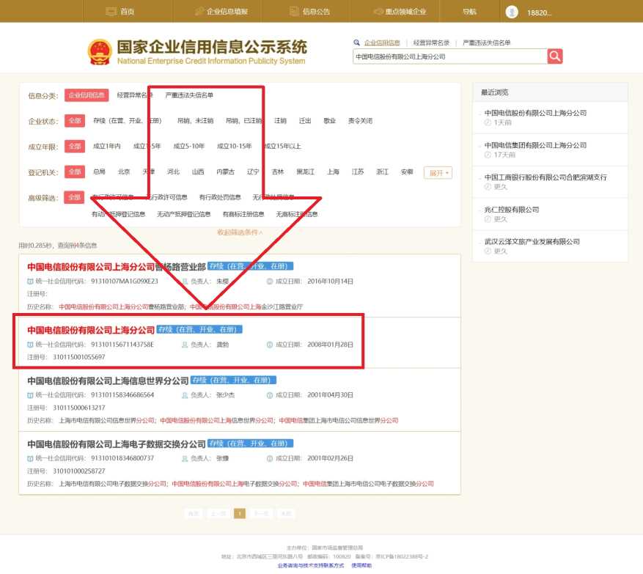Go to 首页 in the top navigation

[127, 12]
